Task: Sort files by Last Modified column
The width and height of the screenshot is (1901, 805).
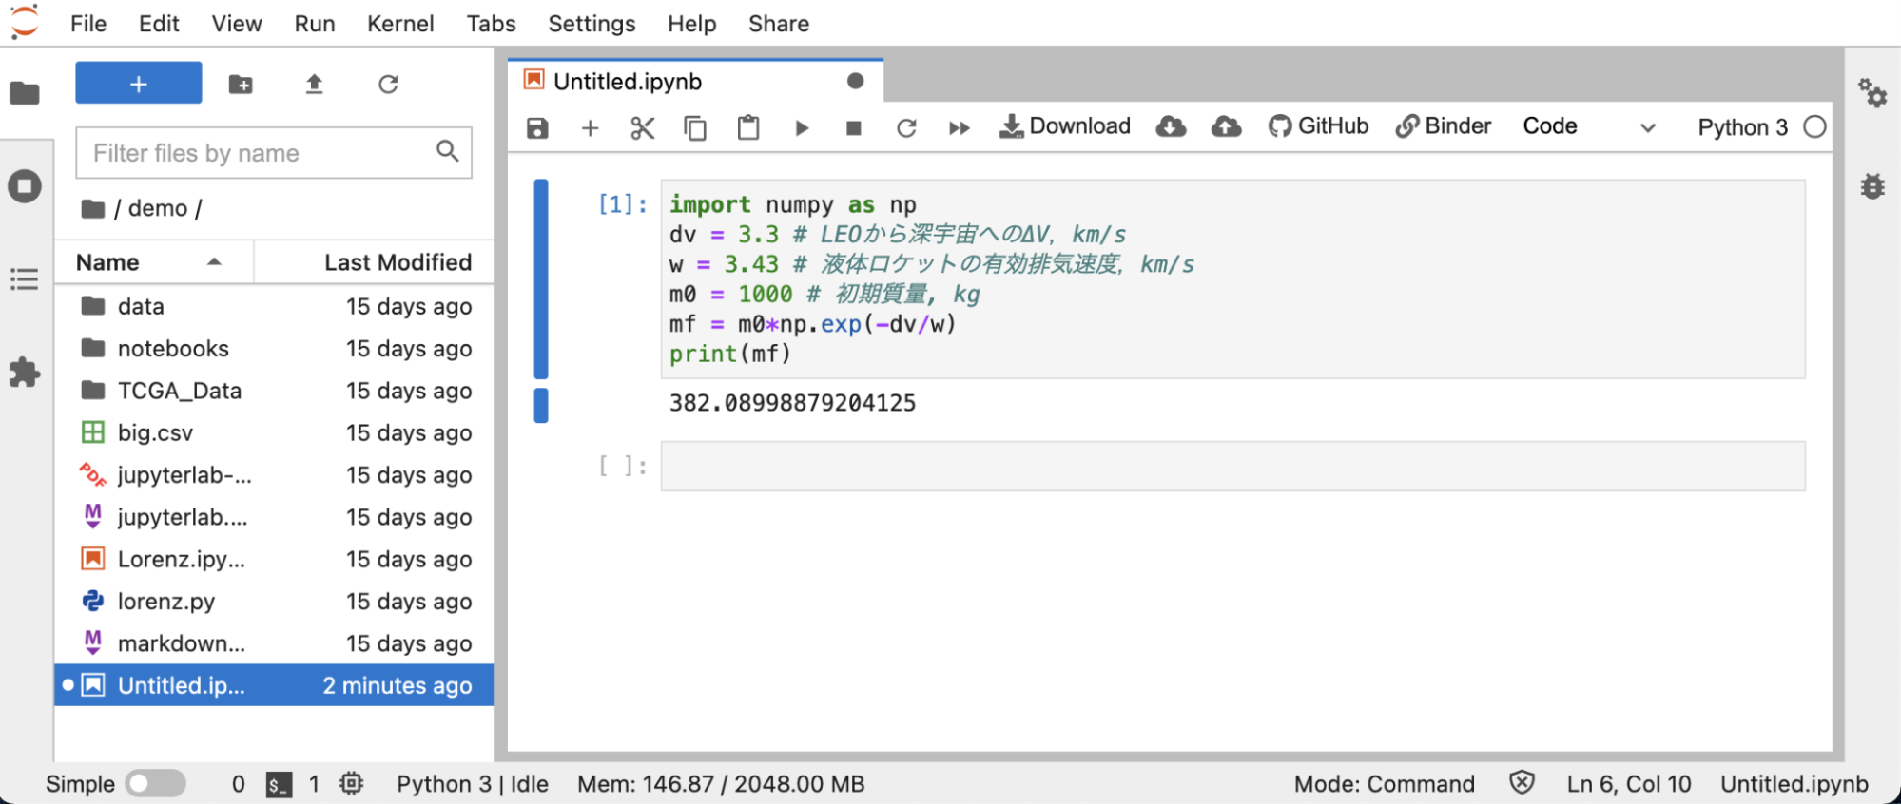Action: 374,262
